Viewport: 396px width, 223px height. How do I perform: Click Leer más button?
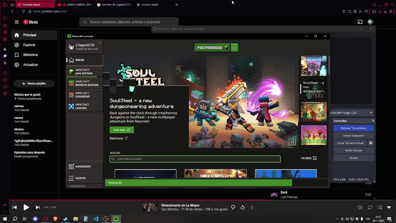coord(122,130)
